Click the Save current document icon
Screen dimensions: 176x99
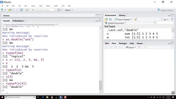click(x=17, y=10)
